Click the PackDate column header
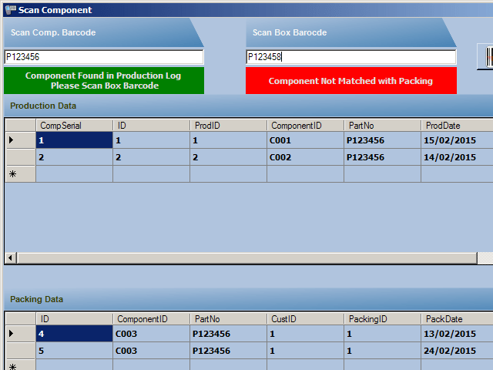This screenshot has width=493, height=370. click(456, 318)
